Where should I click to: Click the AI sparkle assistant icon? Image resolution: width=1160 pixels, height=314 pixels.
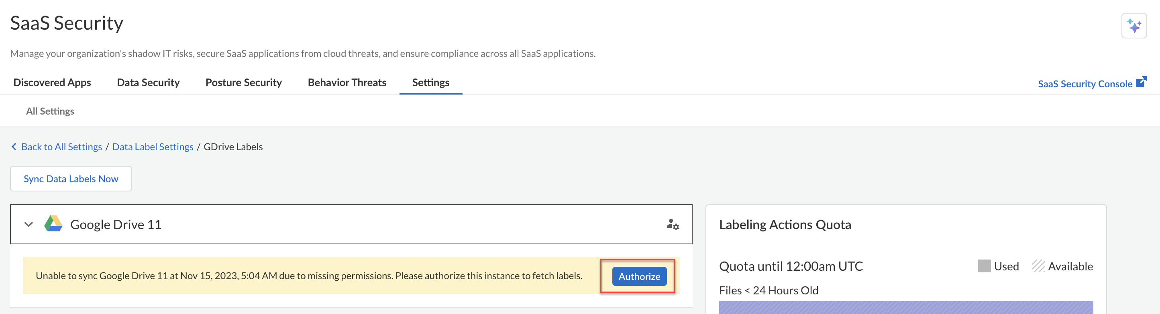[x=1133, y=26]
